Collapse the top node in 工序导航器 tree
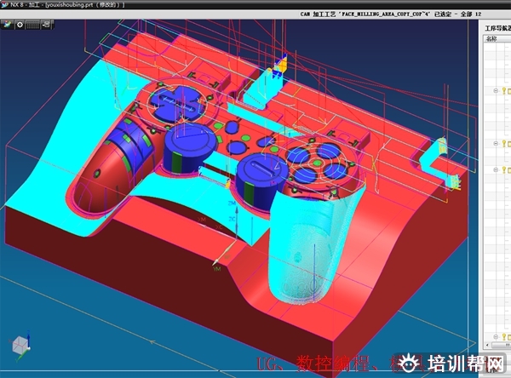Viewport: 511px width, 378px height. [496, 90]
